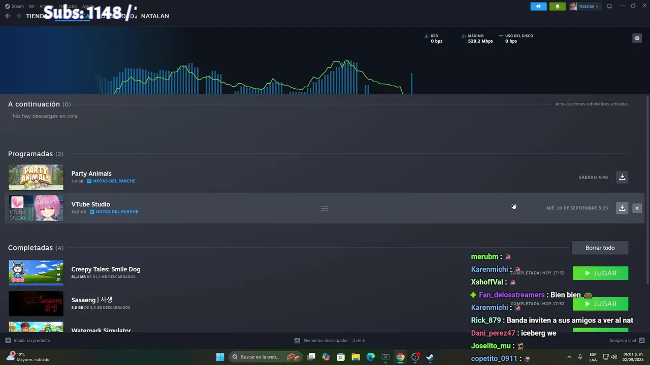This screenshot has height=365, width=650.
Task: Open Steam taskbar icon
Action: tap(430, 357)
